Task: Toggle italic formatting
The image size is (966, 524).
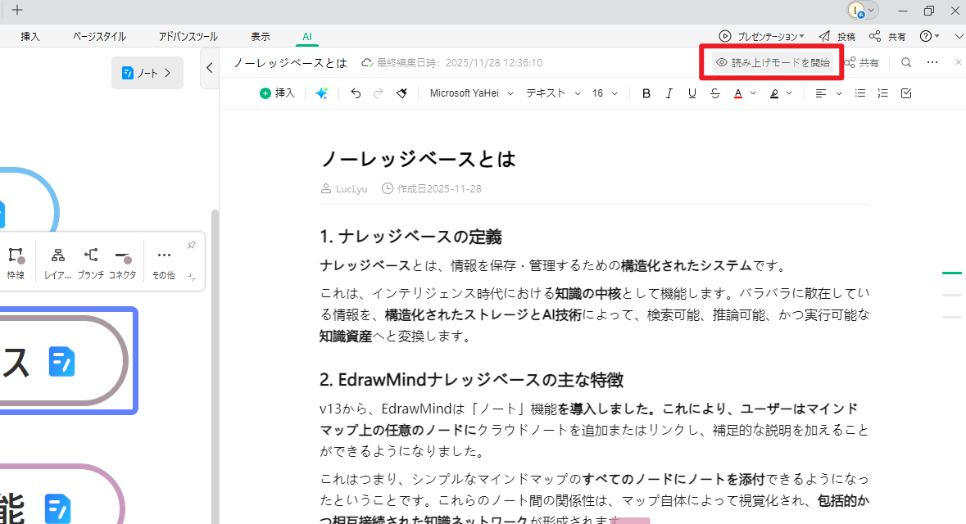Action: pyautogui.click(x=669, y=93)
